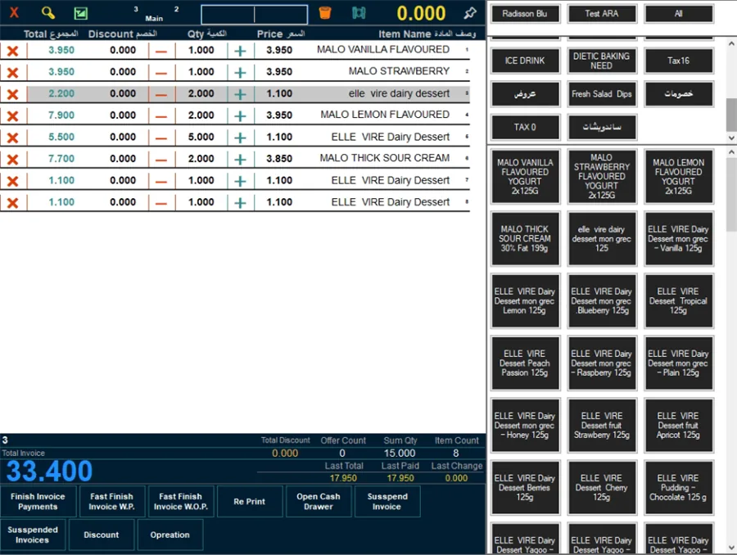Add ELLE VIRE Dessert Cherry 125g product
This screenshot has height=555, width=737.
point(602,488)
